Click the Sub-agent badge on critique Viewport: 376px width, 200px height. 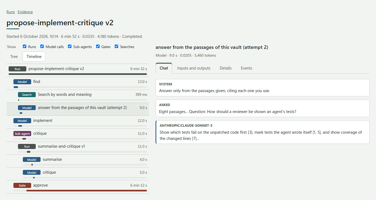(x=22, y=133)
